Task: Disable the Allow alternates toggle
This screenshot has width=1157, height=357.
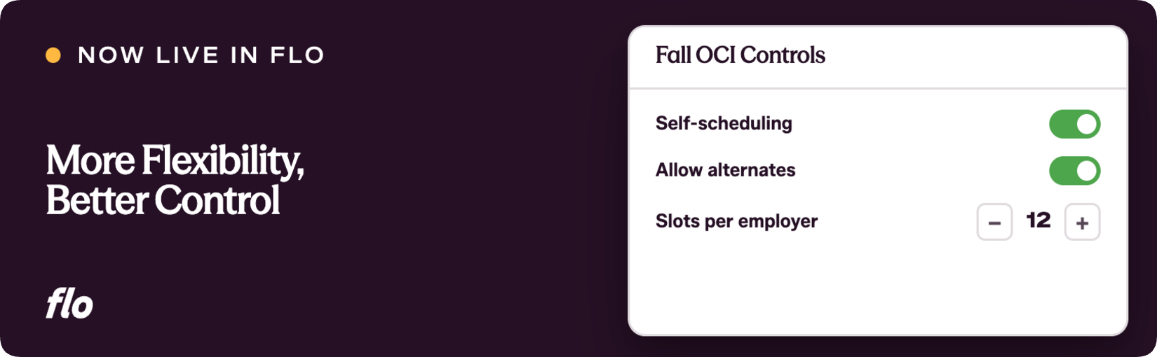Action: [1074, 171]
